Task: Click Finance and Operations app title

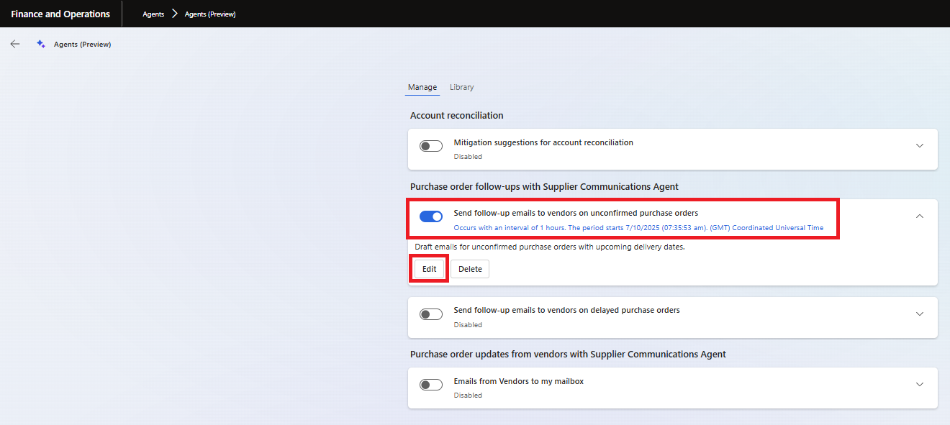Action: [60, 14]
